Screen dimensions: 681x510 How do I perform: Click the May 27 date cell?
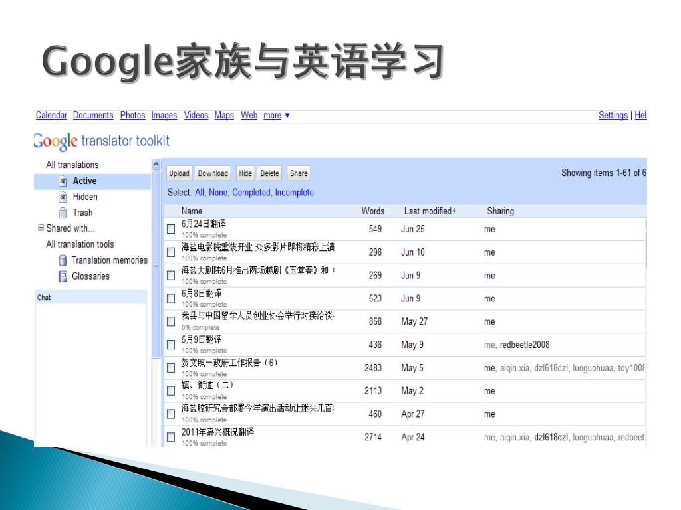pyautogui.click(x=414, y=322)
